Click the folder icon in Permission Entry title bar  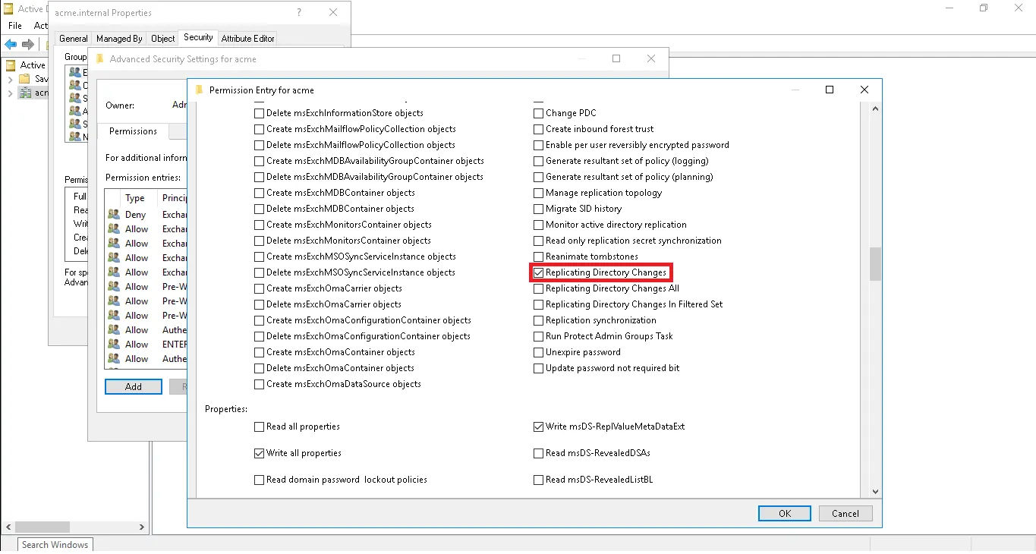point(199,90)
